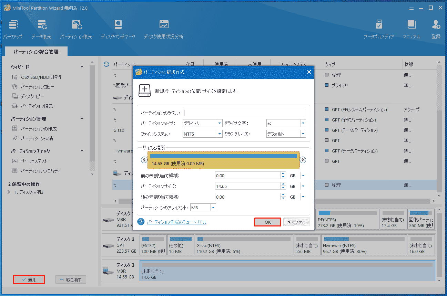Click the 登録 register icon
The width and height of the screenshot is (447, 296).
coord(436,29)
